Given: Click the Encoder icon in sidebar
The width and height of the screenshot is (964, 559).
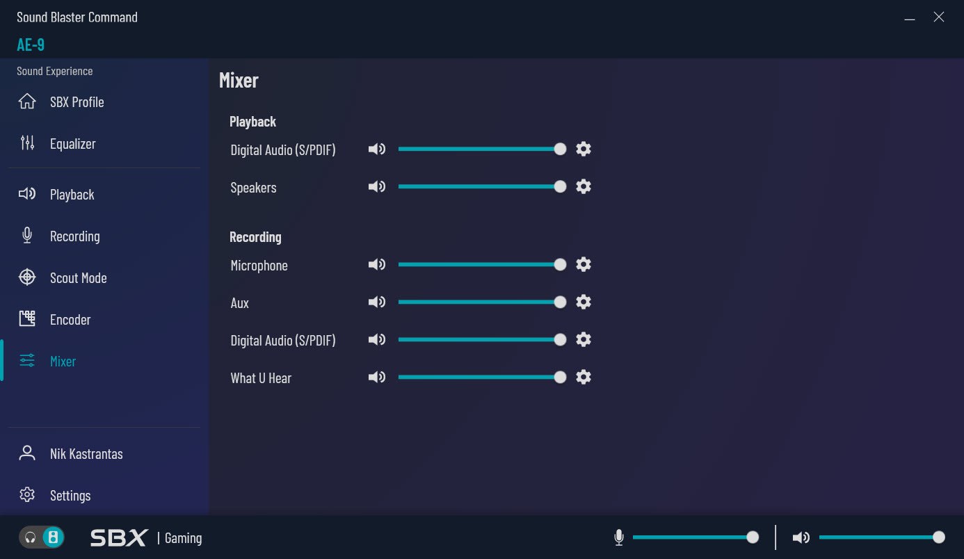Looking at the screenshot, I should 27,319.
